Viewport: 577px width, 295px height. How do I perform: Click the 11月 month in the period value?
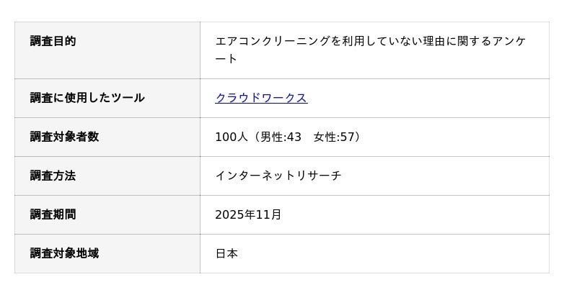(x=271, y=214)
